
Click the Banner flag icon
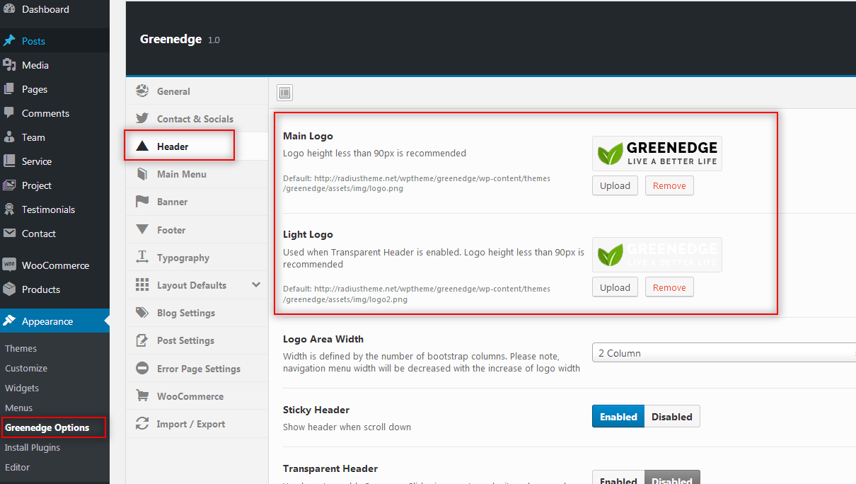(x=142, y=202)
